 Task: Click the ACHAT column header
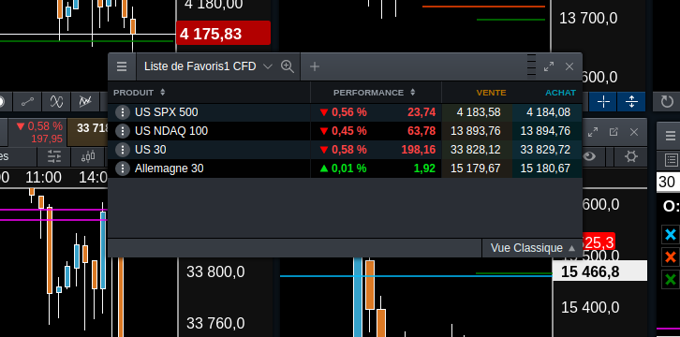pyautogui.click(x=560, y=93)
